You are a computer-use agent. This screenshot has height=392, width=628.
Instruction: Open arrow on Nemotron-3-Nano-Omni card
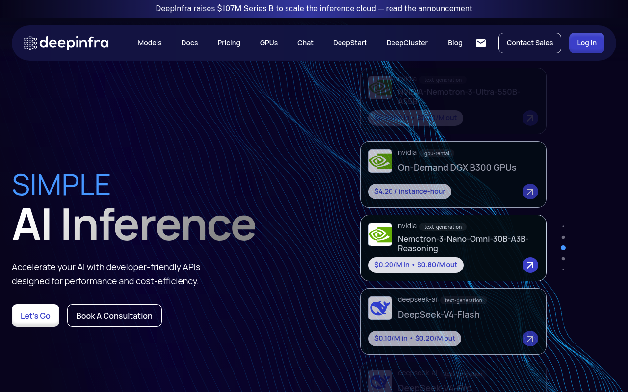pos(530,265)
